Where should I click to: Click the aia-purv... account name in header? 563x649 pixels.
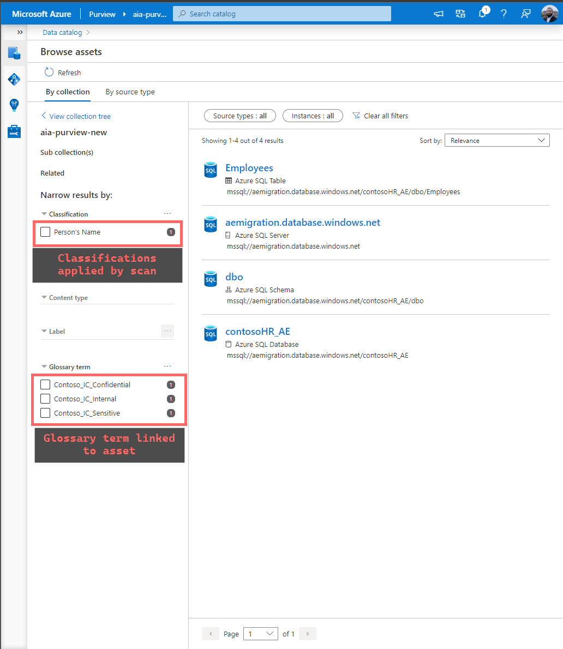click(149, 14)
